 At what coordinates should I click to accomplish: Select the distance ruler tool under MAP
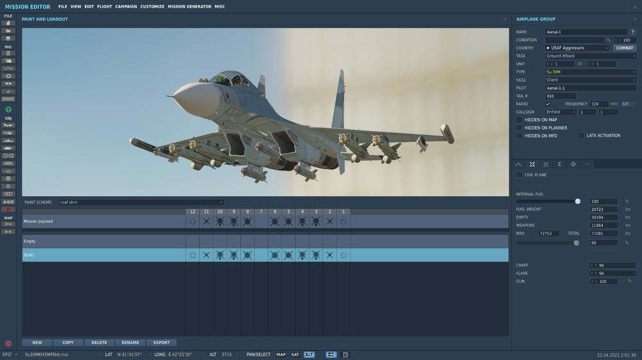pos(8,232)
